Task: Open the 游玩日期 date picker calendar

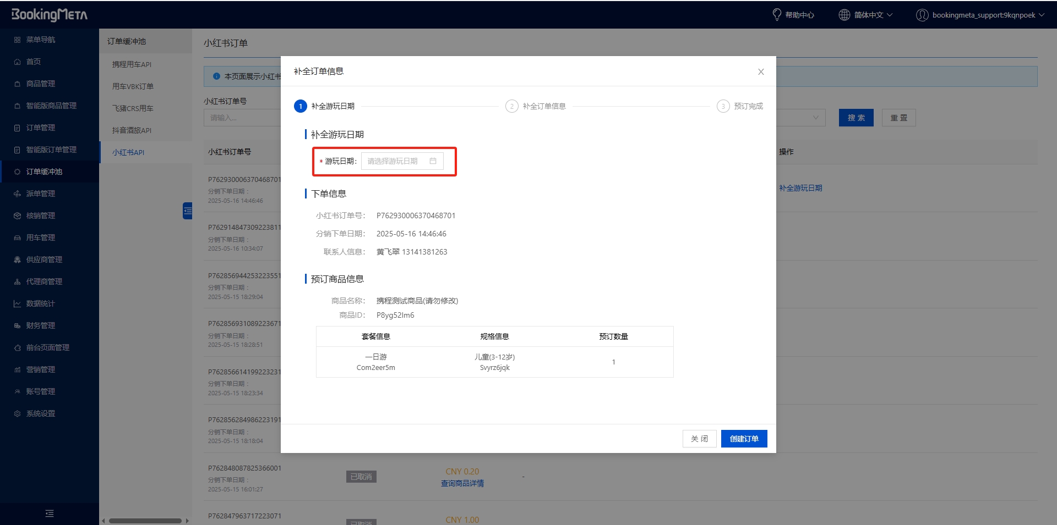Action: point(433,161)
